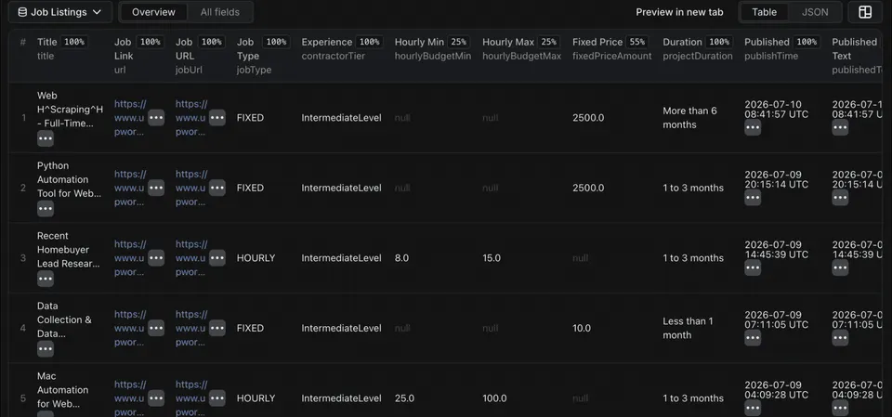
Task: Expand row 2 publishTime ellipsis button
Action: click(753, 198)
